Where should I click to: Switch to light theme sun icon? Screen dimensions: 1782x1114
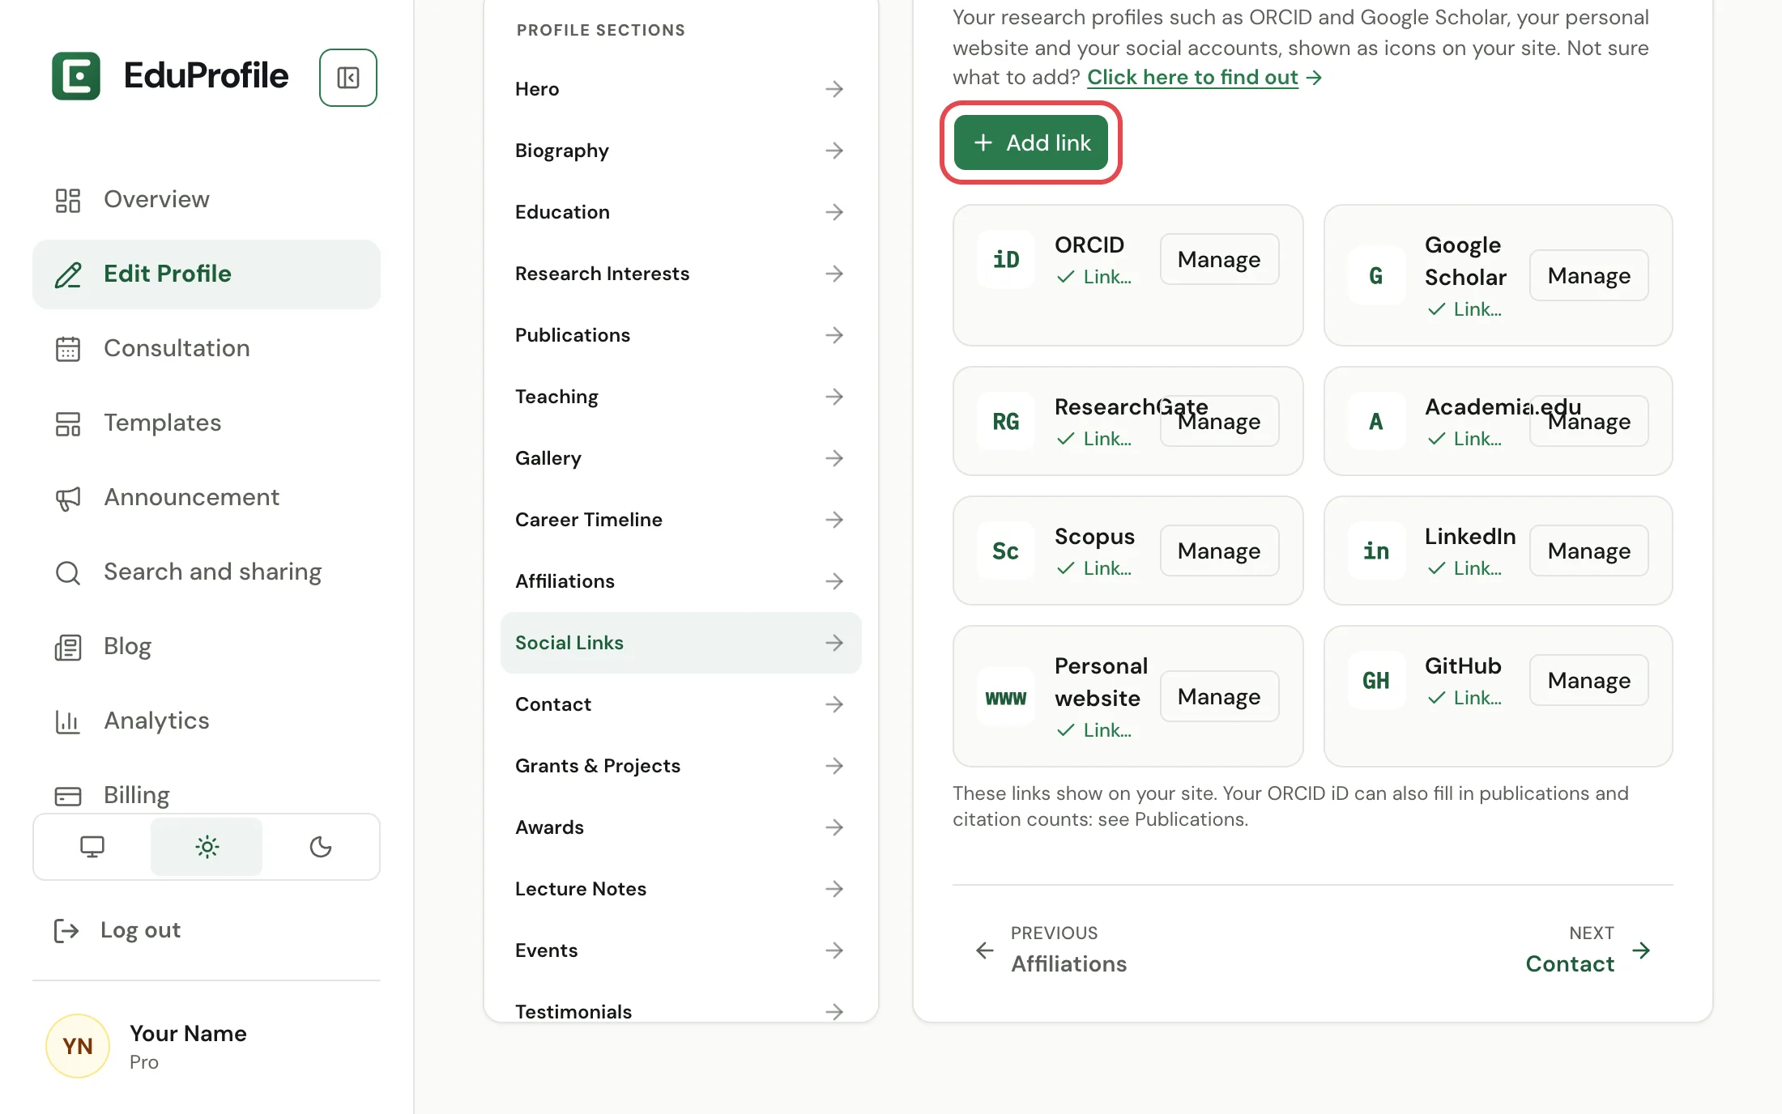(x=207, y=847)
